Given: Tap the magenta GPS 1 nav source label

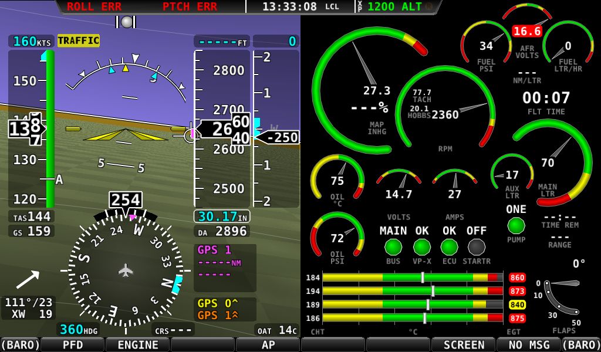Looking at the screenshot, I should coord(214,250).
